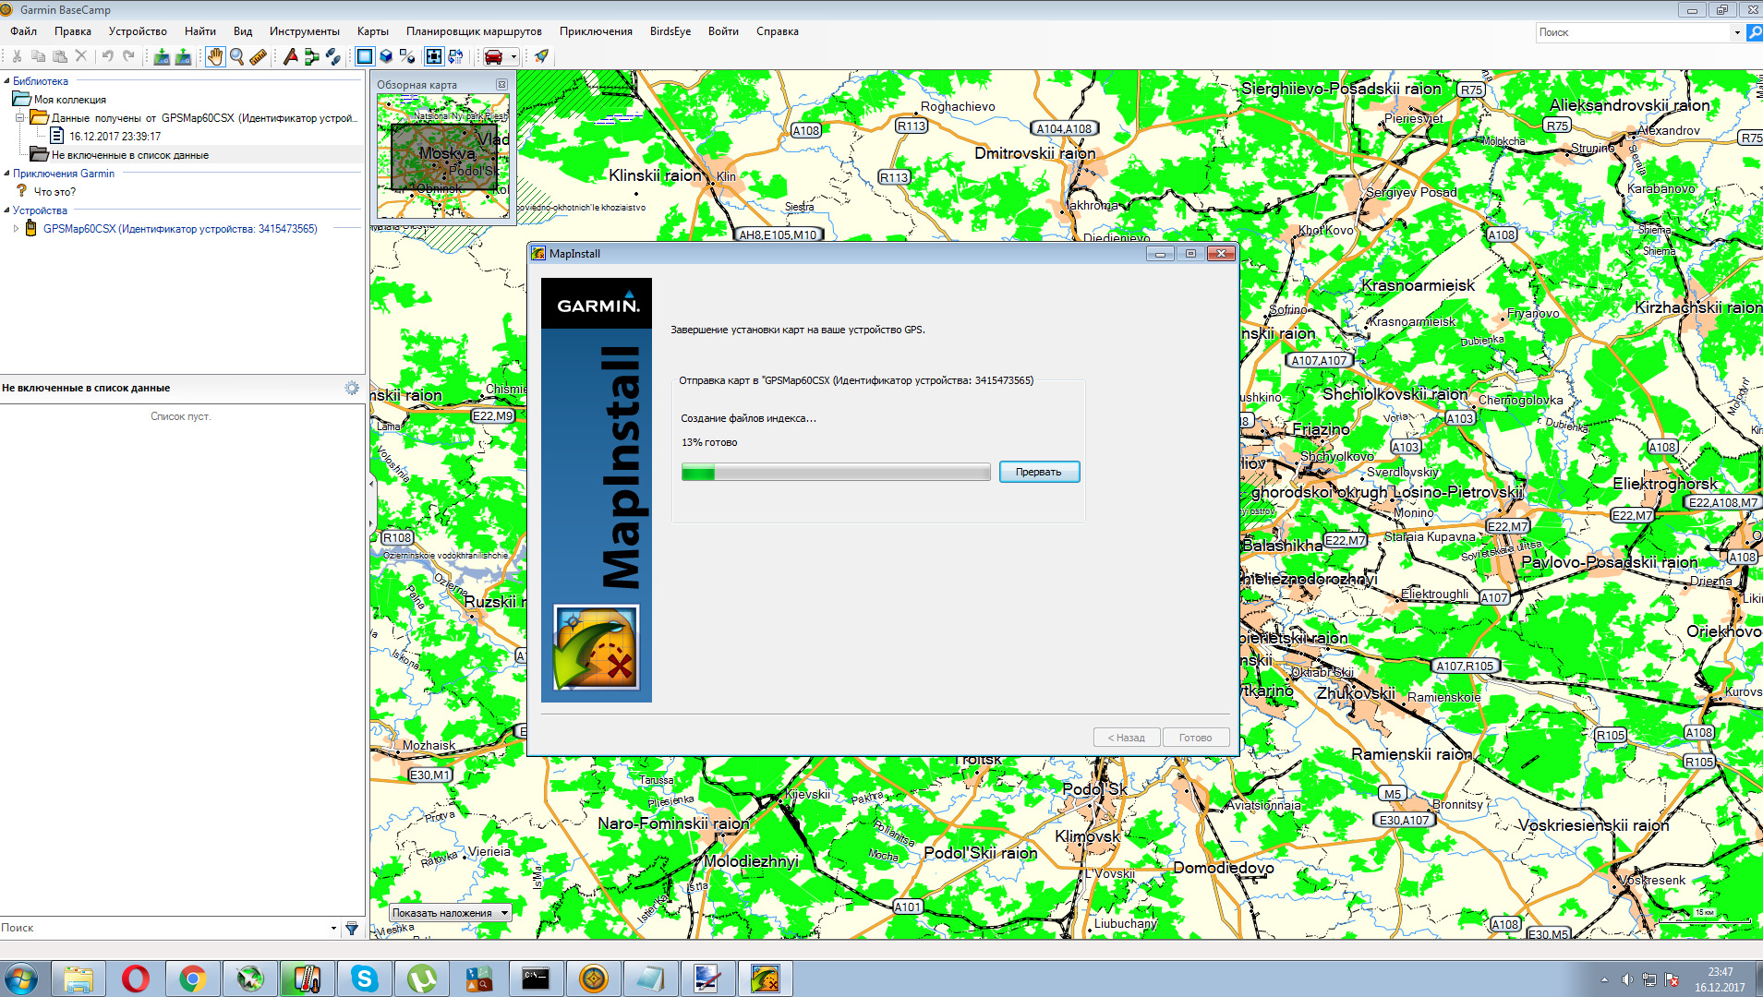This screenshot has width=1763, height=997.
Task: Open the bottom-left search field dropdown arrow
Action: point(333,929)
